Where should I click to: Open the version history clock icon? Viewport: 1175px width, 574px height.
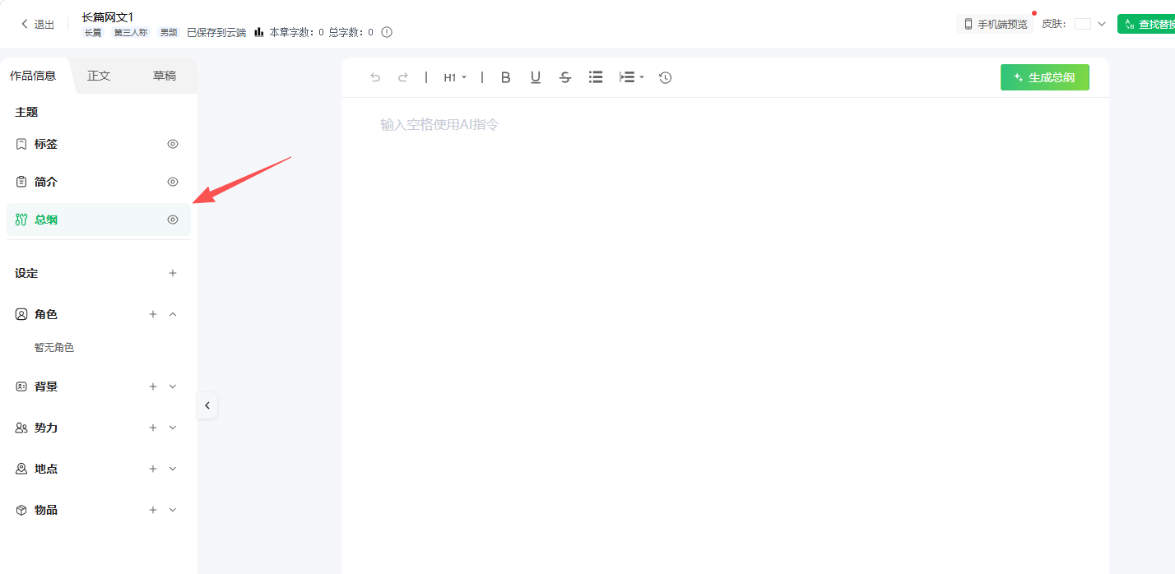point(666,77)
